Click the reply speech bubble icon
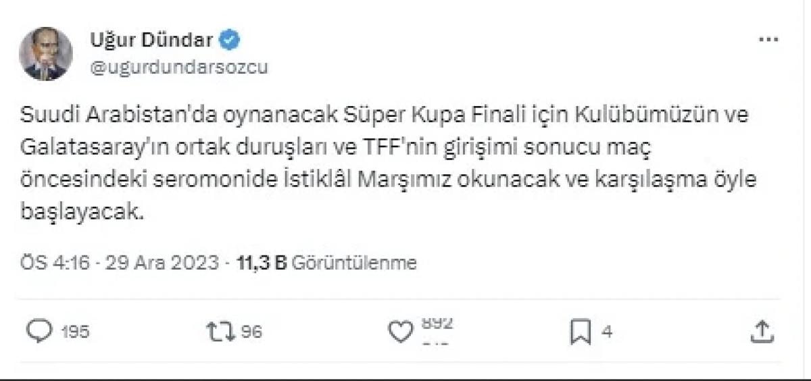This screenshot has height=381, width=811. (39, 331)
